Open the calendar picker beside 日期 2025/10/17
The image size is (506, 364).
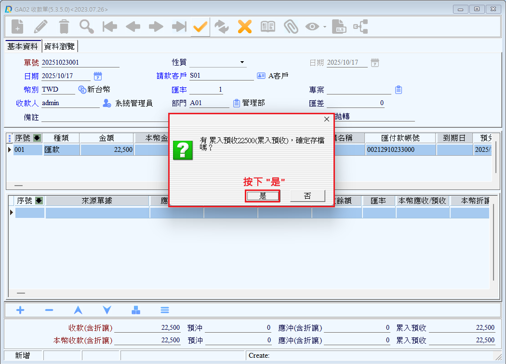98,76
